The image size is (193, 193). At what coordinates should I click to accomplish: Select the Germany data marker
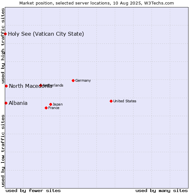(73, 81)
